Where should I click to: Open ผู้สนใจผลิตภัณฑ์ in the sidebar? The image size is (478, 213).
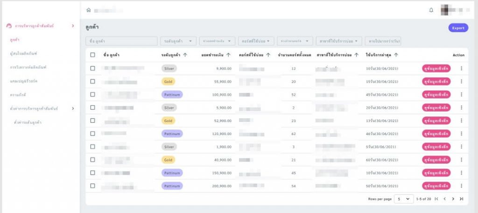tap(23, 53)
